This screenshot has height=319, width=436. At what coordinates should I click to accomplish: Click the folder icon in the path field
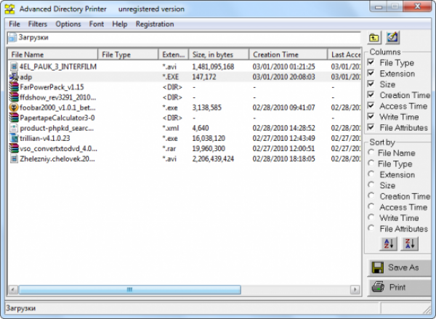click(x=12, y=38)
